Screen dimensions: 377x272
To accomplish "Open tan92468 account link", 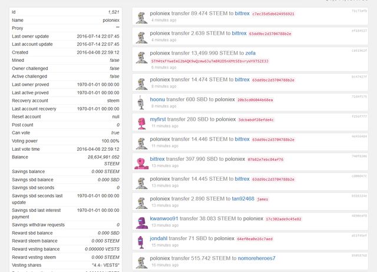I will pos(243,199).
